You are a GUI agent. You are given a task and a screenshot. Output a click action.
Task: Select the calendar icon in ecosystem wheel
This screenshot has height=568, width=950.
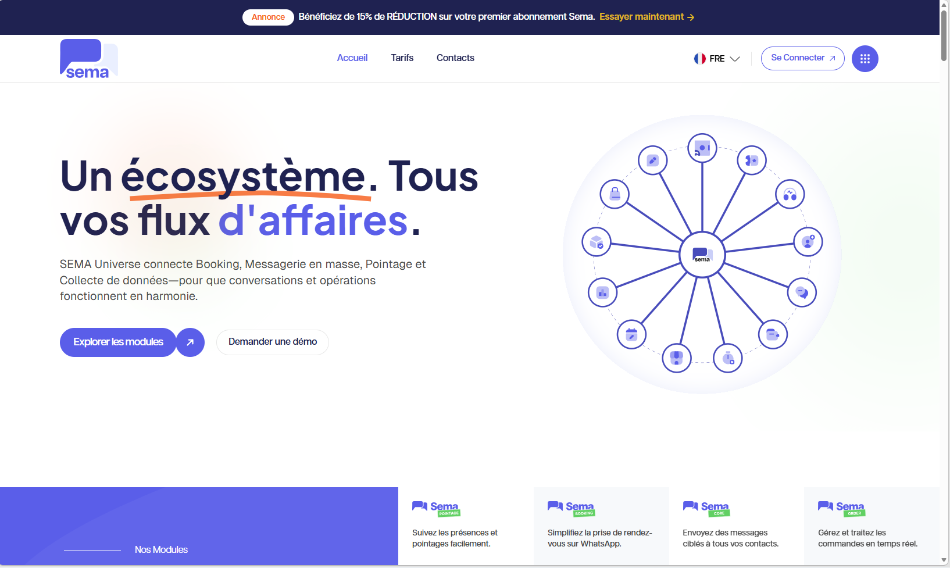631,334
